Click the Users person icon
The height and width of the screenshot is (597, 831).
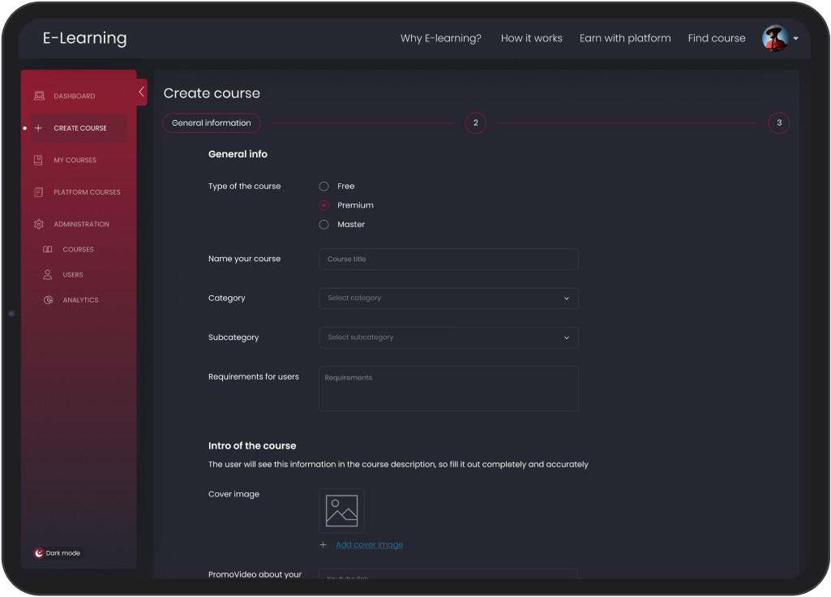tap(48, 275)
